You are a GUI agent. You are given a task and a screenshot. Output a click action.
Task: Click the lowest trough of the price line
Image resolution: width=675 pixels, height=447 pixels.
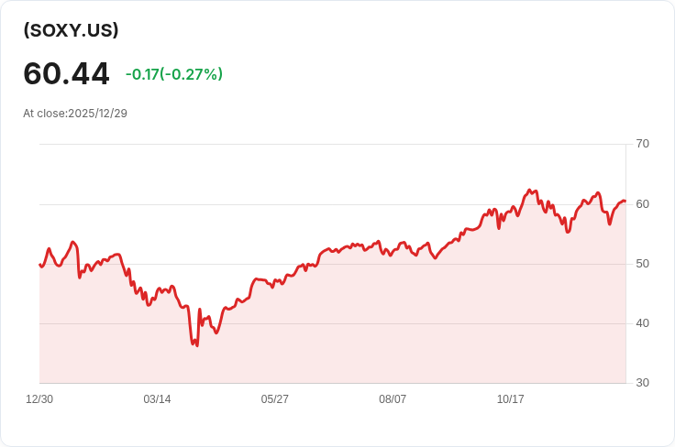tap(196, 345)
